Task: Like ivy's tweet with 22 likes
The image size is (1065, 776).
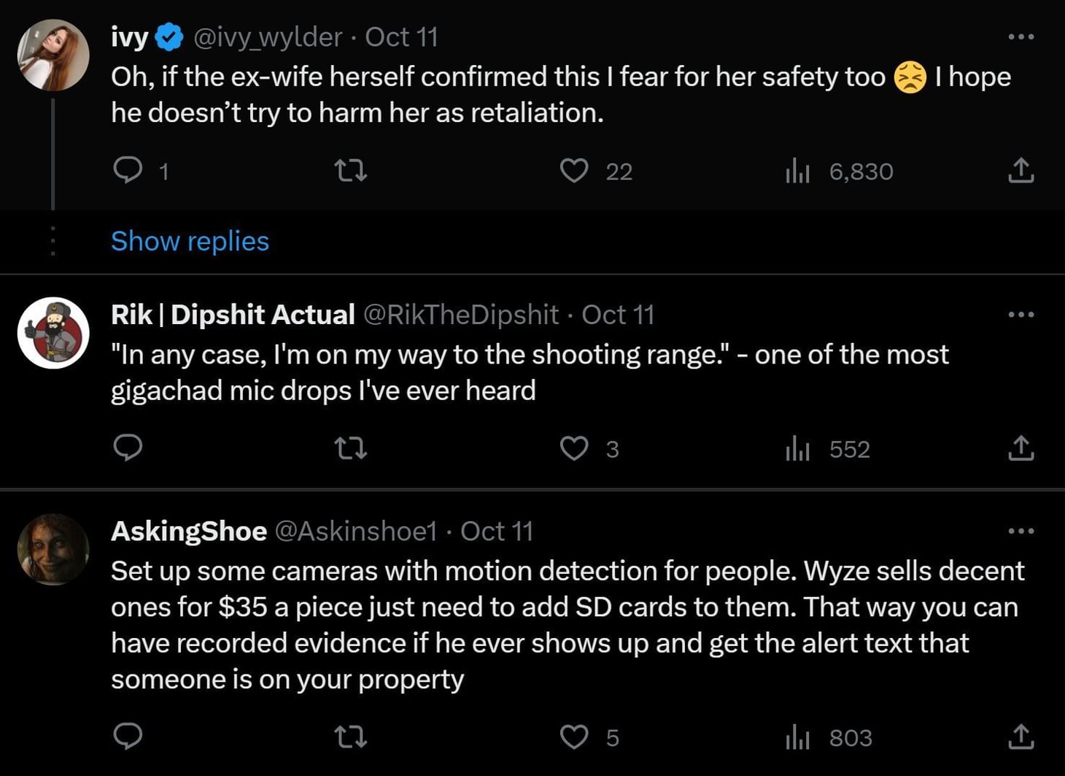Action: 574,171
